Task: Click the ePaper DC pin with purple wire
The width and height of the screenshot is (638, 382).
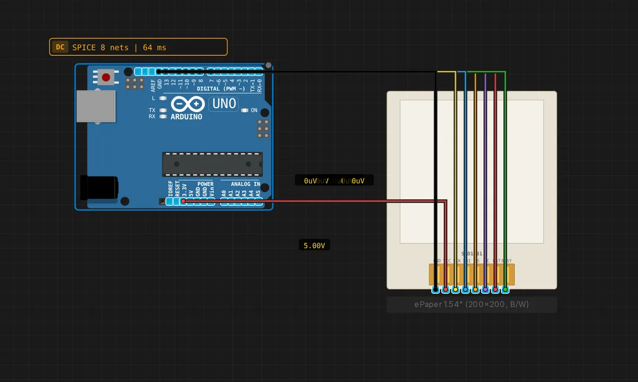Action: pos(485,289)
